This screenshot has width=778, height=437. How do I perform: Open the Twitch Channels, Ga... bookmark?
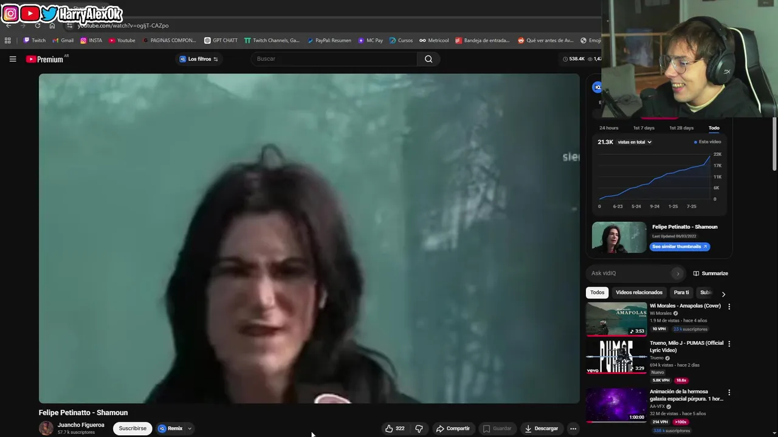coord(272,41)
